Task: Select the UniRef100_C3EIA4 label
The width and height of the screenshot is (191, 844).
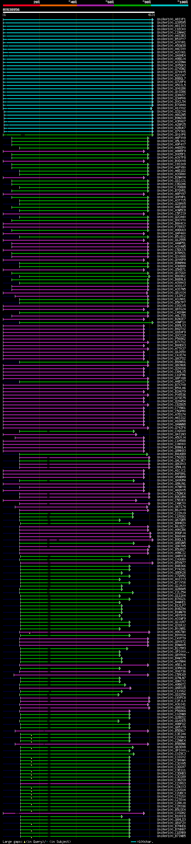Action: [171, 734]
